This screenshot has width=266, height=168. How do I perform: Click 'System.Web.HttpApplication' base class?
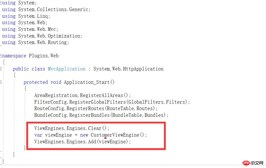click(128, 69)
